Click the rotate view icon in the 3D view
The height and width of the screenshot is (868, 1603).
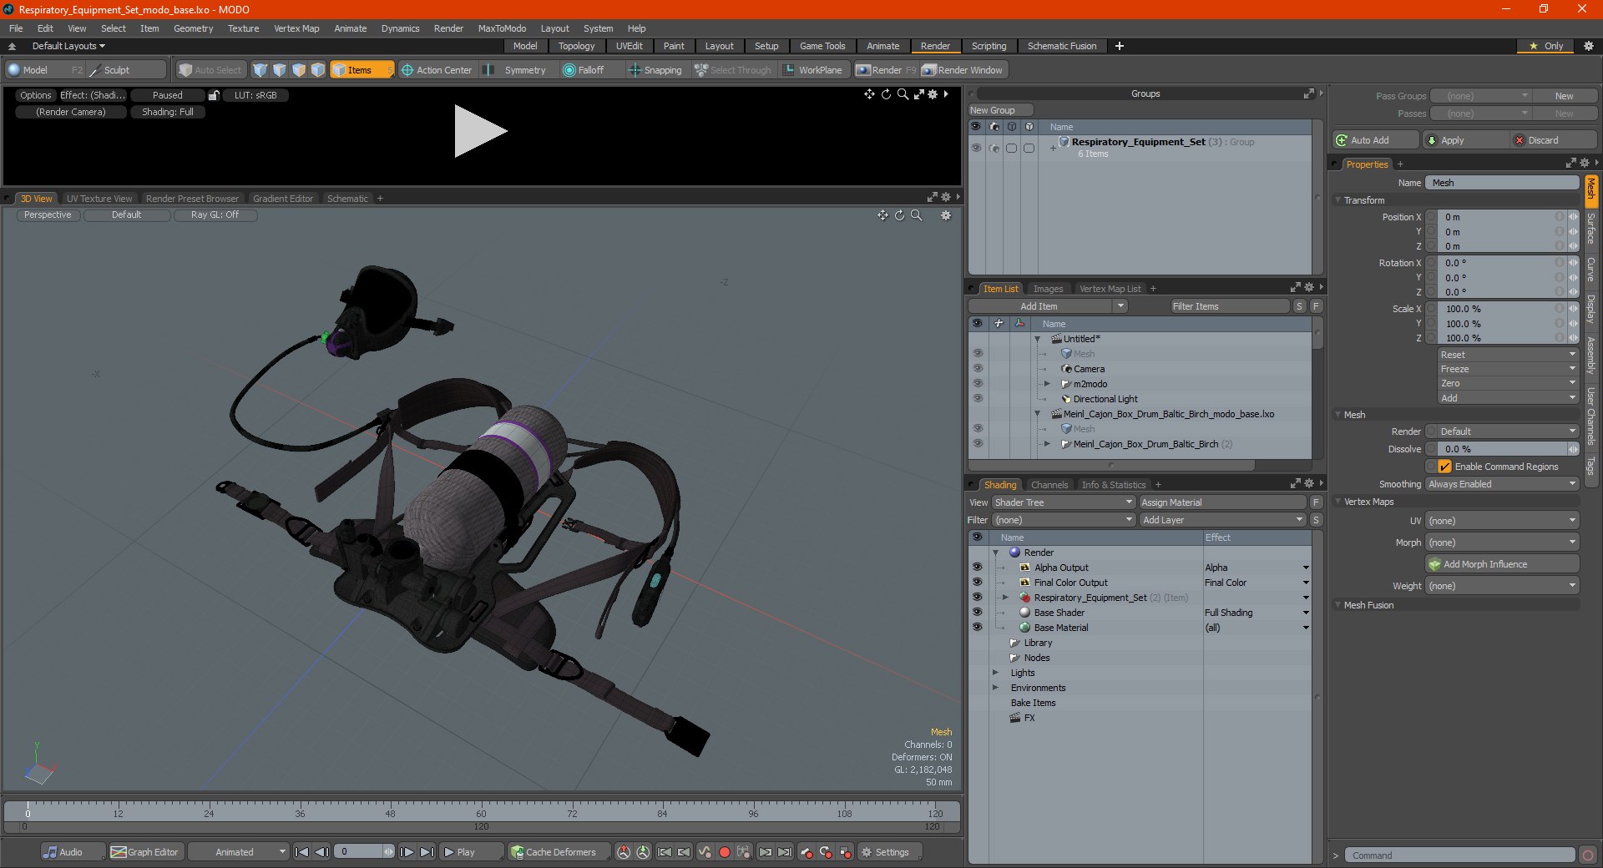pos(899,215)
